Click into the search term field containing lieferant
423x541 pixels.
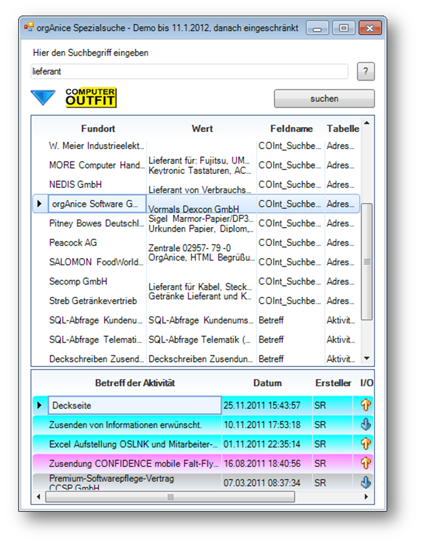189,71
